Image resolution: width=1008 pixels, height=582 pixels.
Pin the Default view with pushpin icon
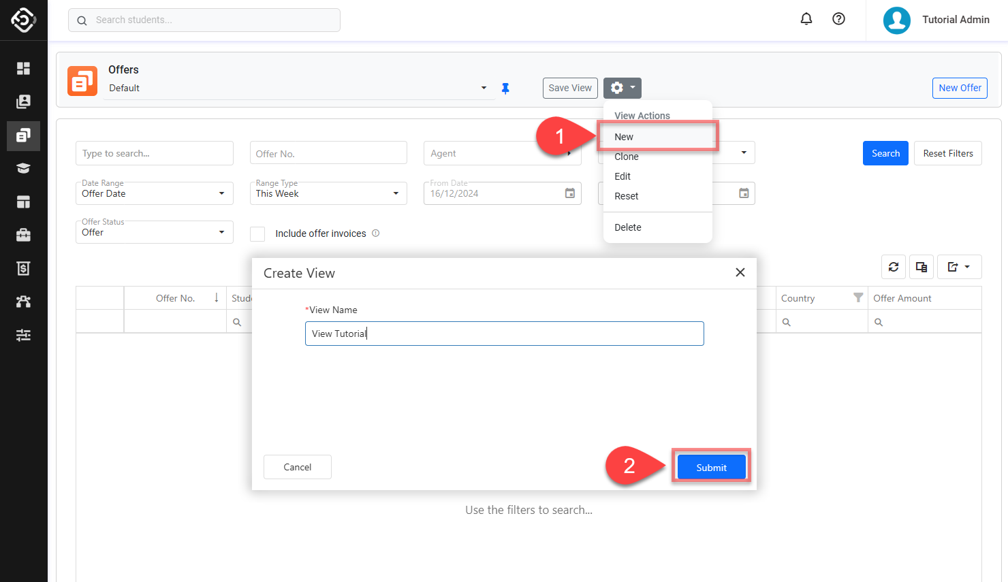(505, 88)
